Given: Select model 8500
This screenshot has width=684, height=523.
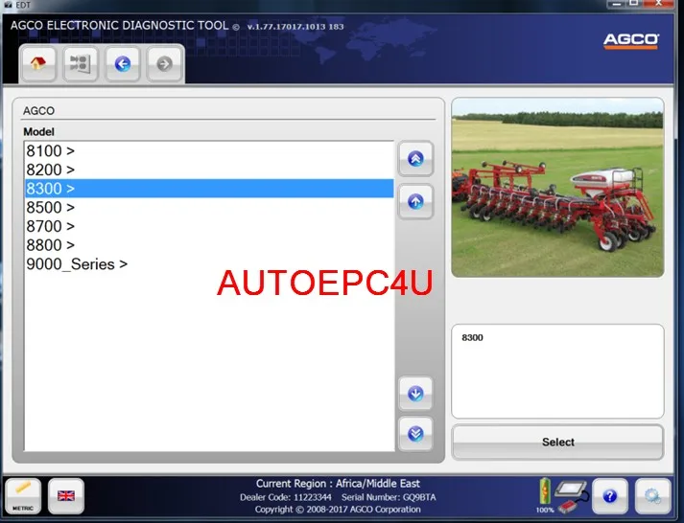Looking at the screenshot, I should point(209,207).
